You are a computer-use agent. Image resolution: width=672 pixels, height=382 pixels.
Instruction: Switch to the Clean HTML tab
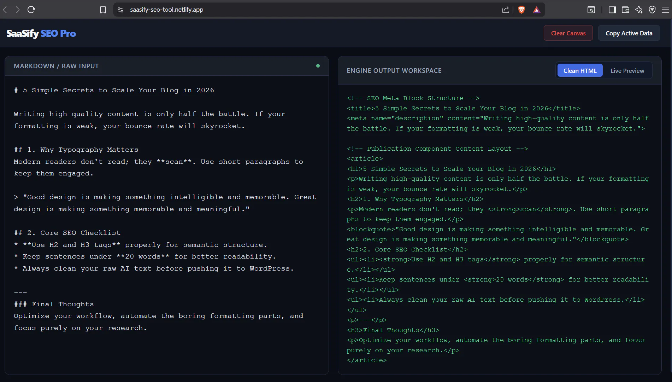[x=580, y=70]
